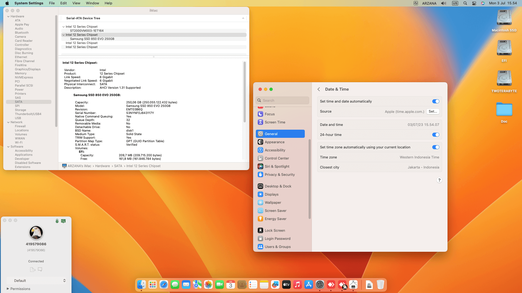
Task: Select NVMExpress in the Hardware list
Action: pos(24,78)
